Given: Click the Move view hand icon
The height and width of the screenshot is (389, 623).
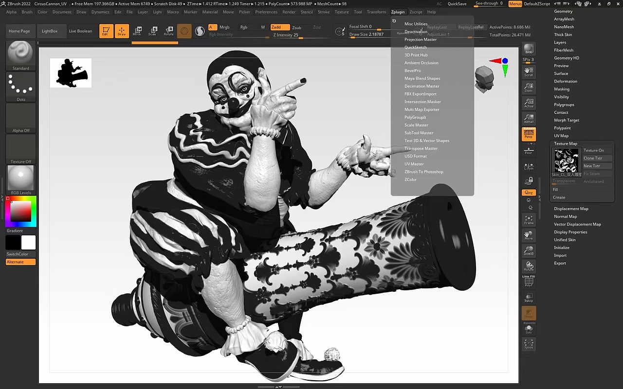Looking at the screenshot, I should pos(529,235).
